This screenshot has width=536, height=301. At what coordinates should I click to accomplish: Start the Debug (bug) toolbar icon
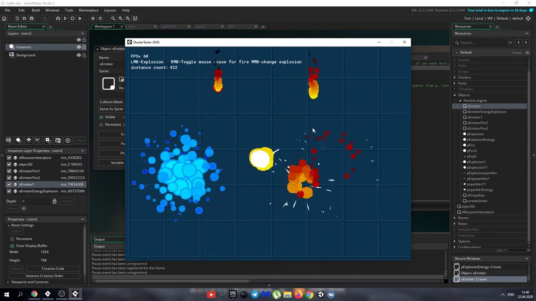[x=58, y=18]
